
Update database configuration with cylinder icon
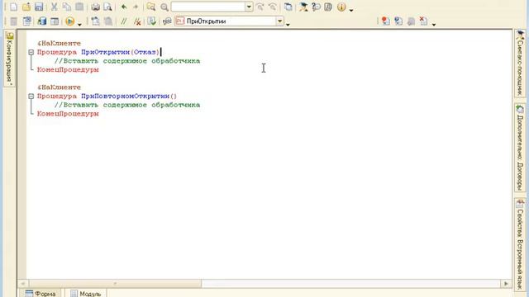pyautogui.click(x=42, y=21)
